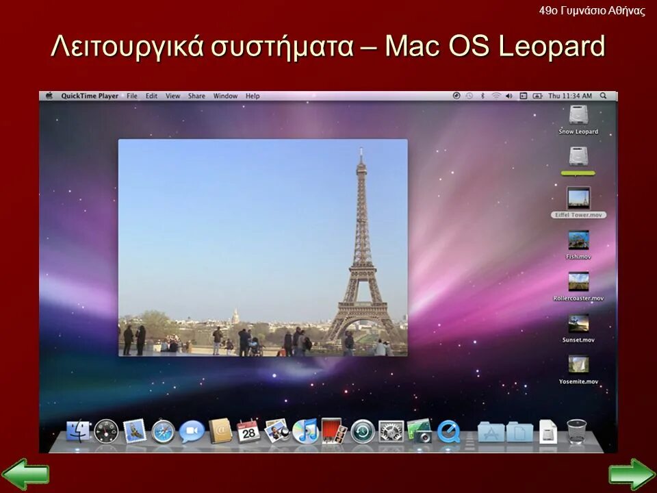Select the Fish.mov desktop file

(578, 245)
